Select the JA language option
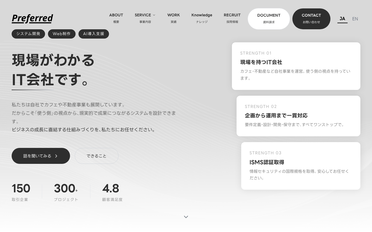The height and width of the screenshot is (232, 372). pyautogui.click(x=342, y=19)
